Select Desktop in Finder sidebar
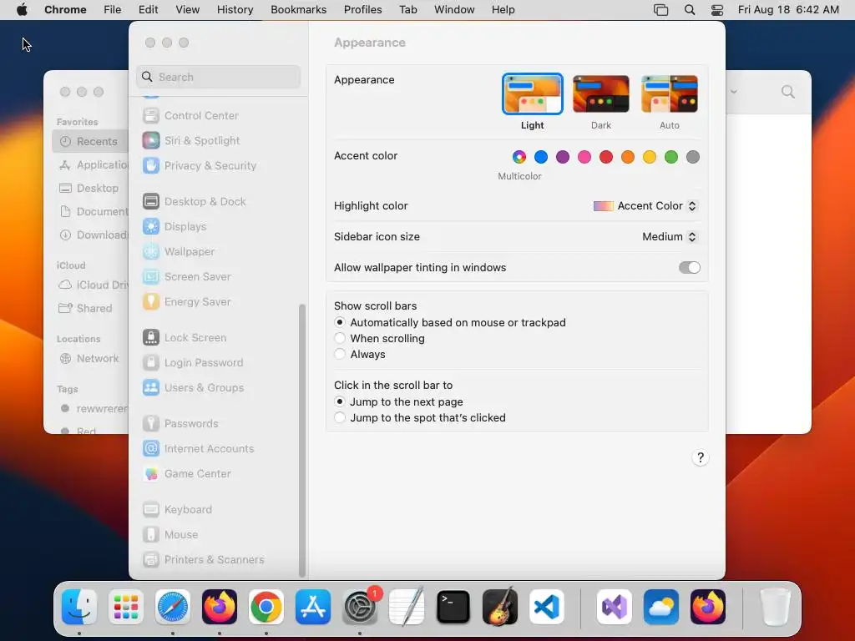855x641 pixels. pyautogui.click(x=90, y=188)
